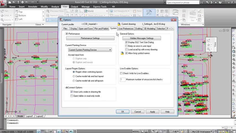Click the keyword search field in title bar
The image size is (236, 133).
tap(183, 2)
